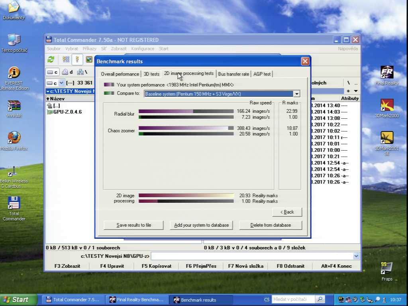Select the full list view toolbar icon
Viewport: 408px width, 306px height.
77,59
